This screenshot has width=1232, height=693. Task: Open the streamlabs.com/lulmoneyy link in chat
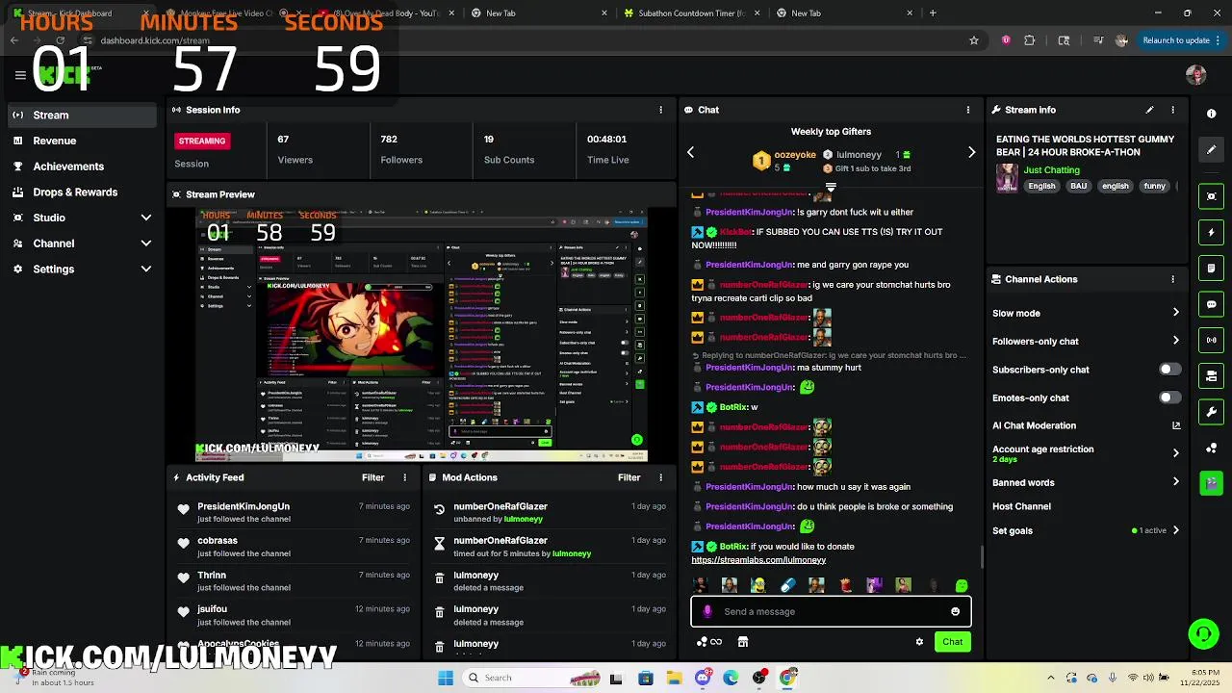click(758, 560)
